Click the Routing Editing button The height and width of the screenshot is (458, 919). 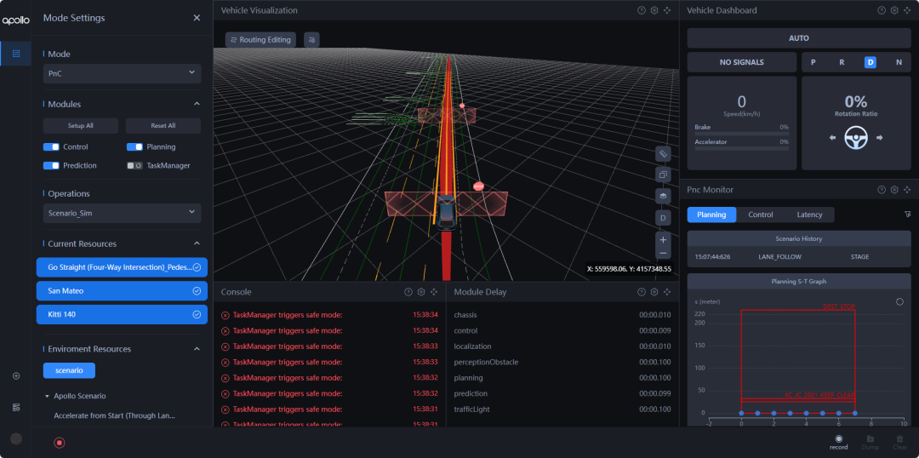tap(260, 39)
